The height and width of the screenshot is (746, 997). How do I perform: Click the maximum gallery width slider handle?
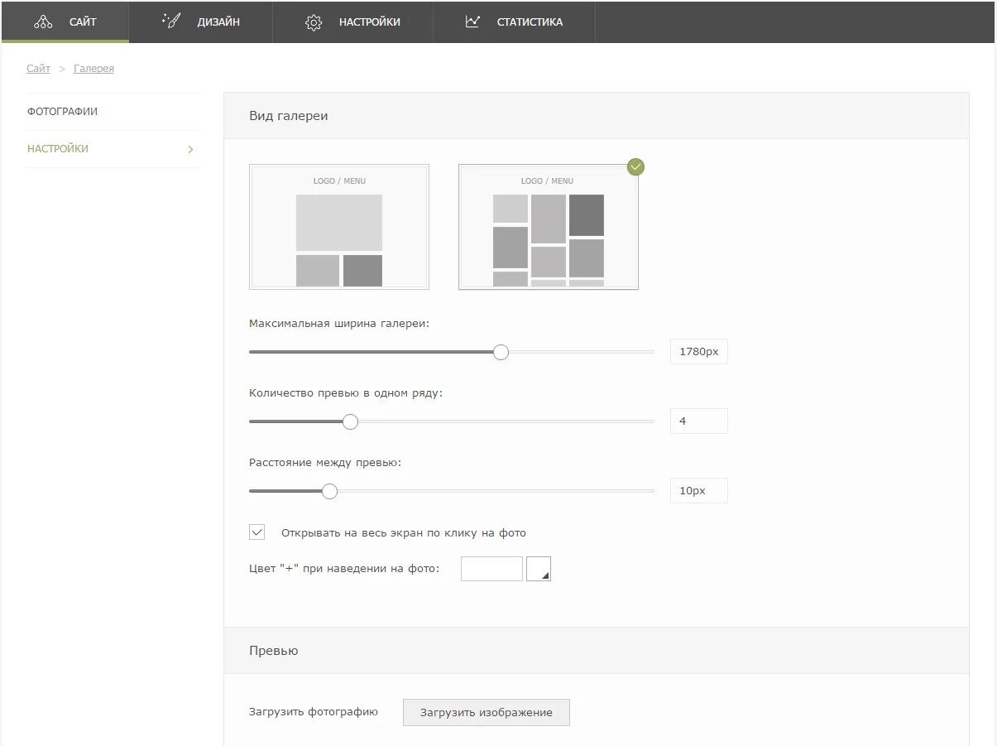[x=501, y=352]
